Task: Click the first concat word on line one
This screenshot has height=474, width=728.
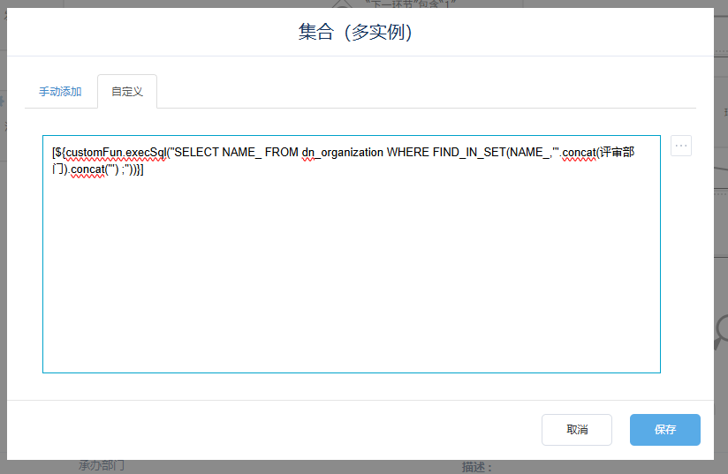Action: [x=579, y=152]
